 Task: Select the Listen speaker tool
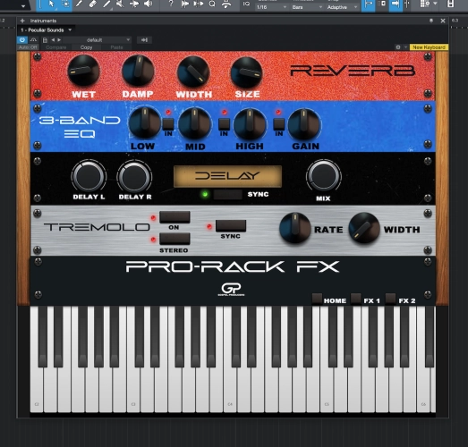(x=148, y=4)
